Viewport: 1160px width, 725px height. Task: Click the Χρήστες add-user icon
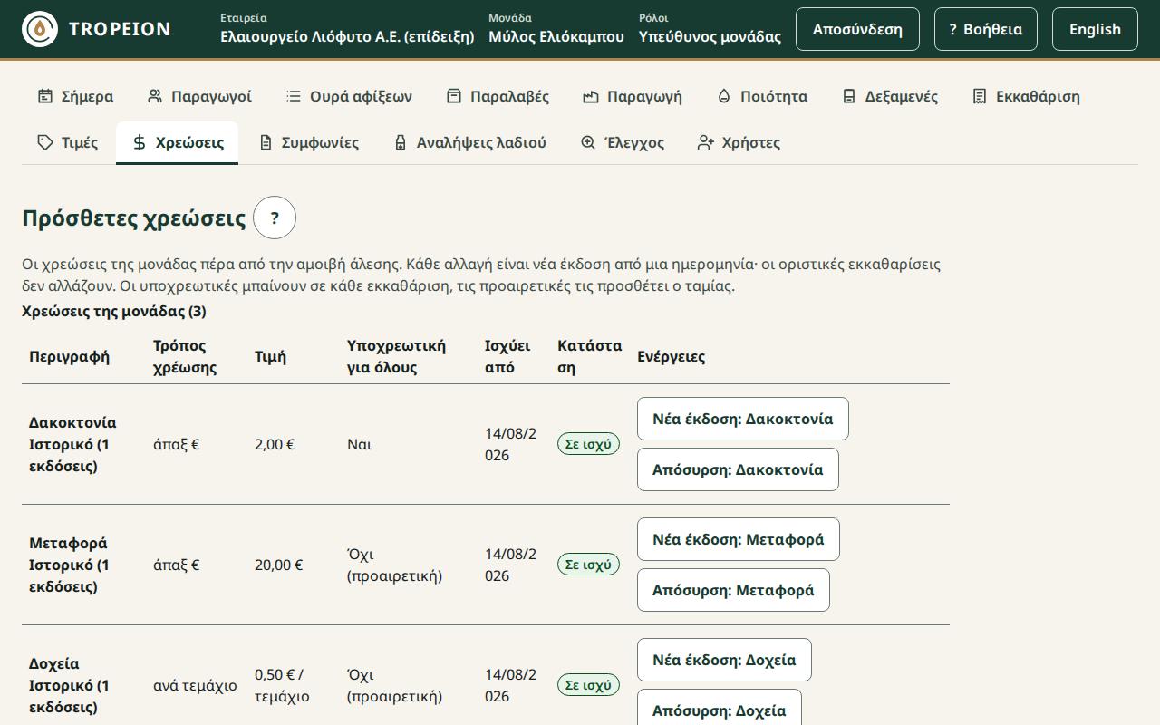click(x=706, y=142)
